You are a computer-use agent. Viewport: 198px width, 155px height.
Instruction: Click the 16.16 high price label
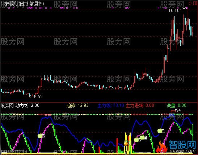pyautogui.click(x=174, y=11)
